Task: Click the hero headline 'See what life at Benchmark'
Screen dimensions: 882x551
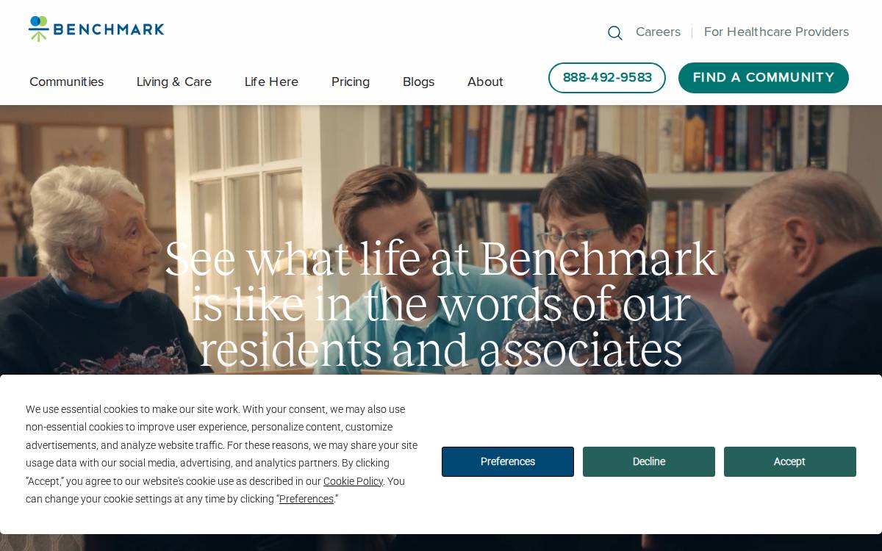Action: point(441,259)
